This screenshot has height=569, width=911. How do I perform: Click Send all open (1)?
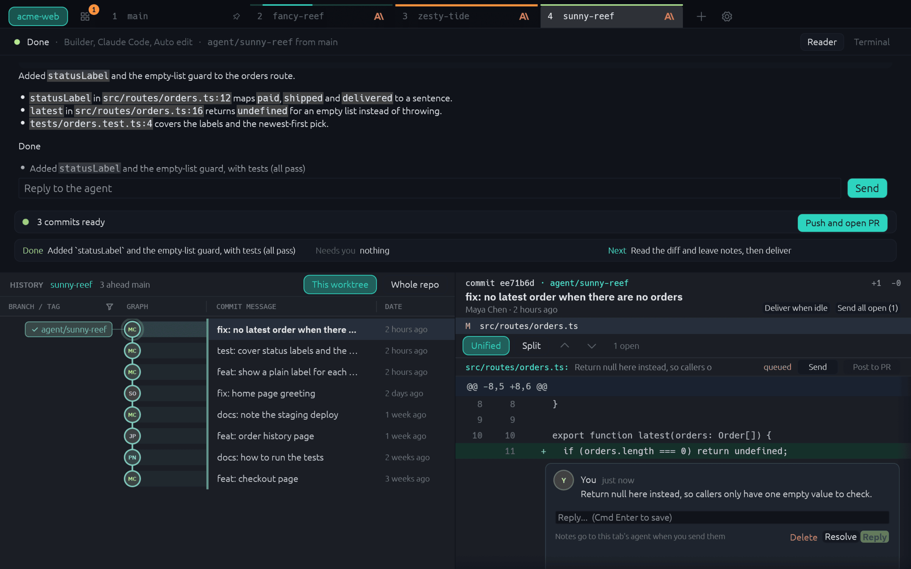868,308
